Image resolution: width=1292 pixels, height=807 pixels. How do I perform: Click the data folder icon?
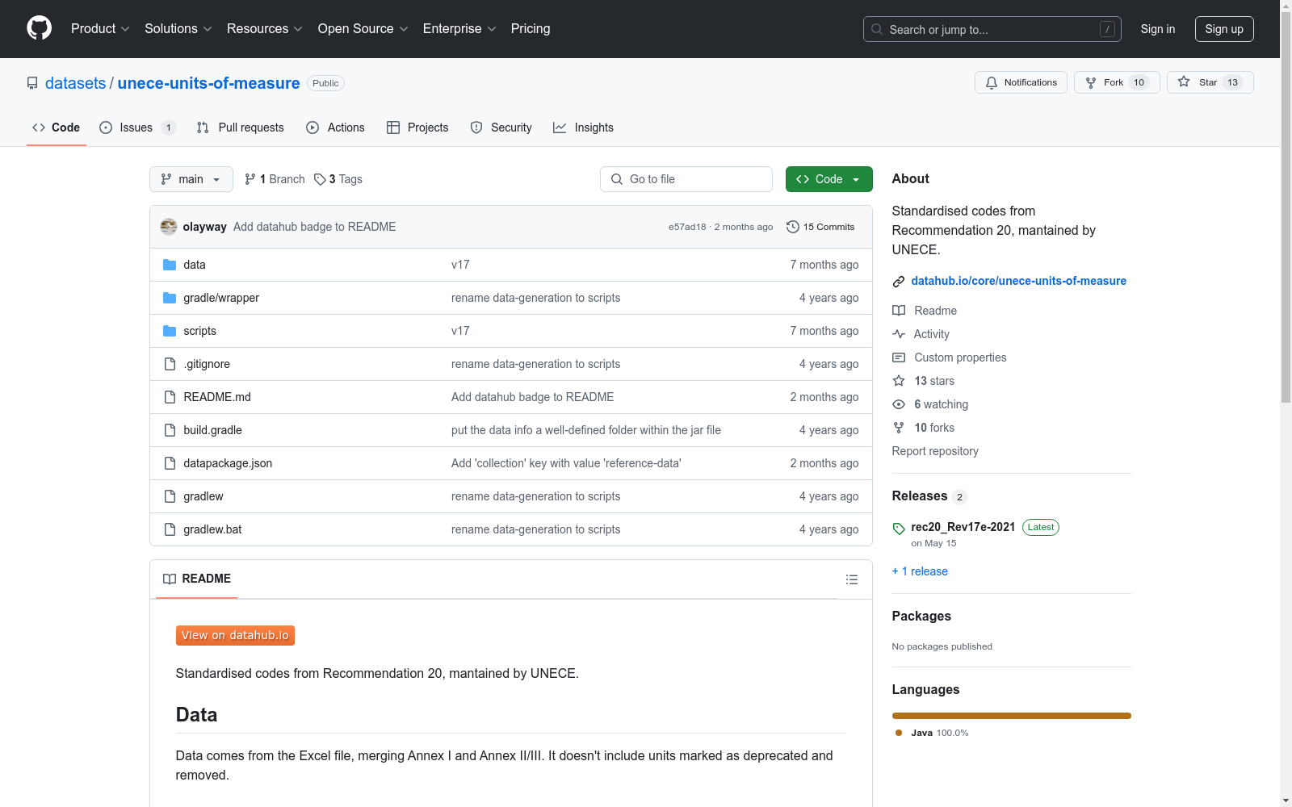170,265
